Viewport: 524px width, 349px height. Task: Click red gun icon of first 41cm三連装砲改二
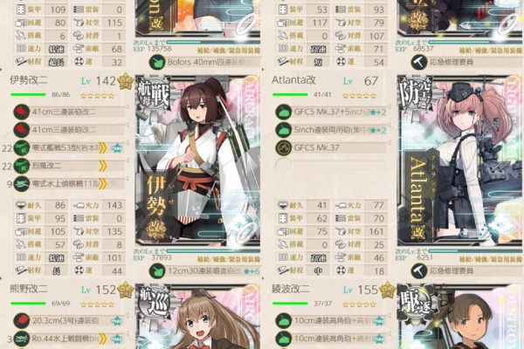(21, 112)
